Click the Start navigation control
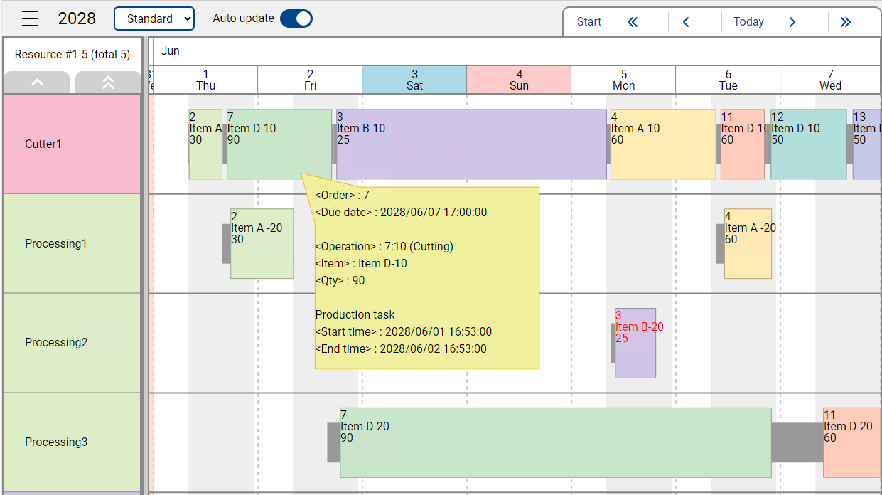 coord(589,22)
